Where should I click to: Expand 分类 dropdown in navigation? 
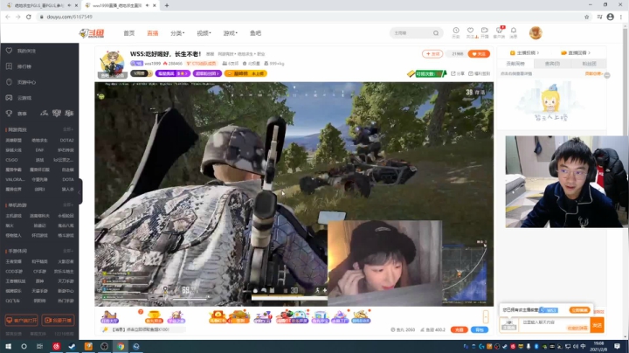[177, 33]
